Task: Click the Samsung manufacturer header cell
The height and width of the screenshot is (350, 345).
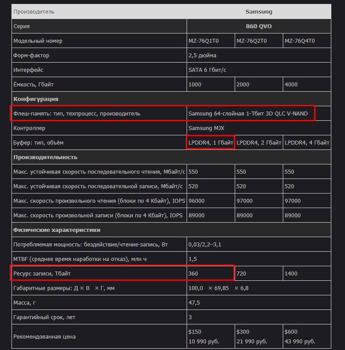Action: tap(259, 11)
